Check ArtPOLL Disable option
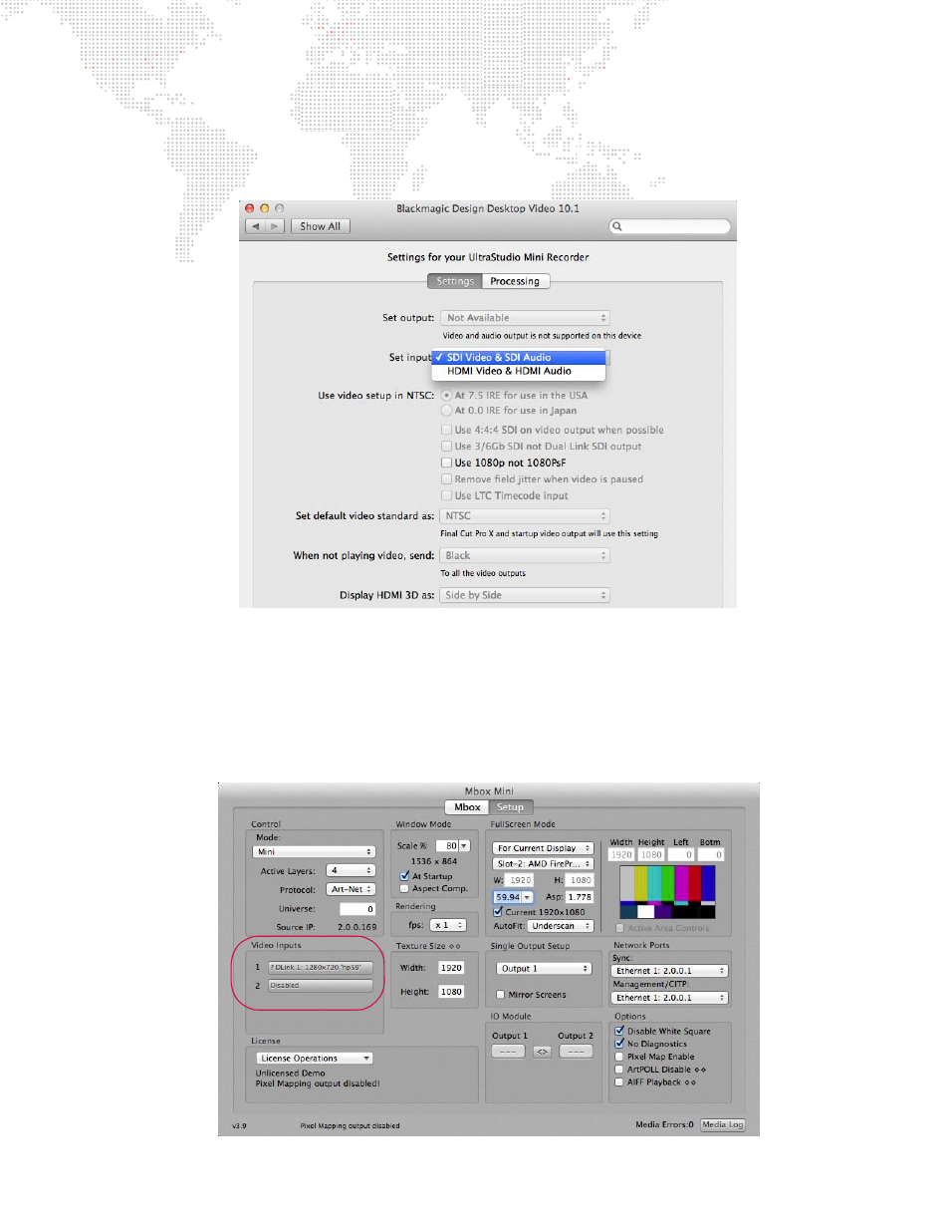 click(619, 1070)
